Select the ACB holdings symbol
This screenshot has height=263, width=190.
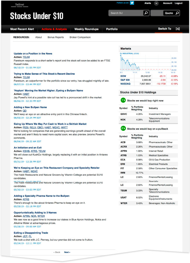(123, 142)
